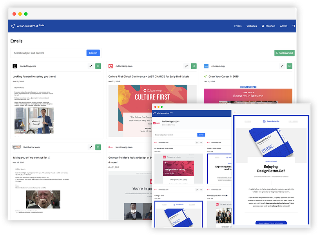Open 'Culture First Global Conference' email subject

pyautogui.click(x=149, y=76)
